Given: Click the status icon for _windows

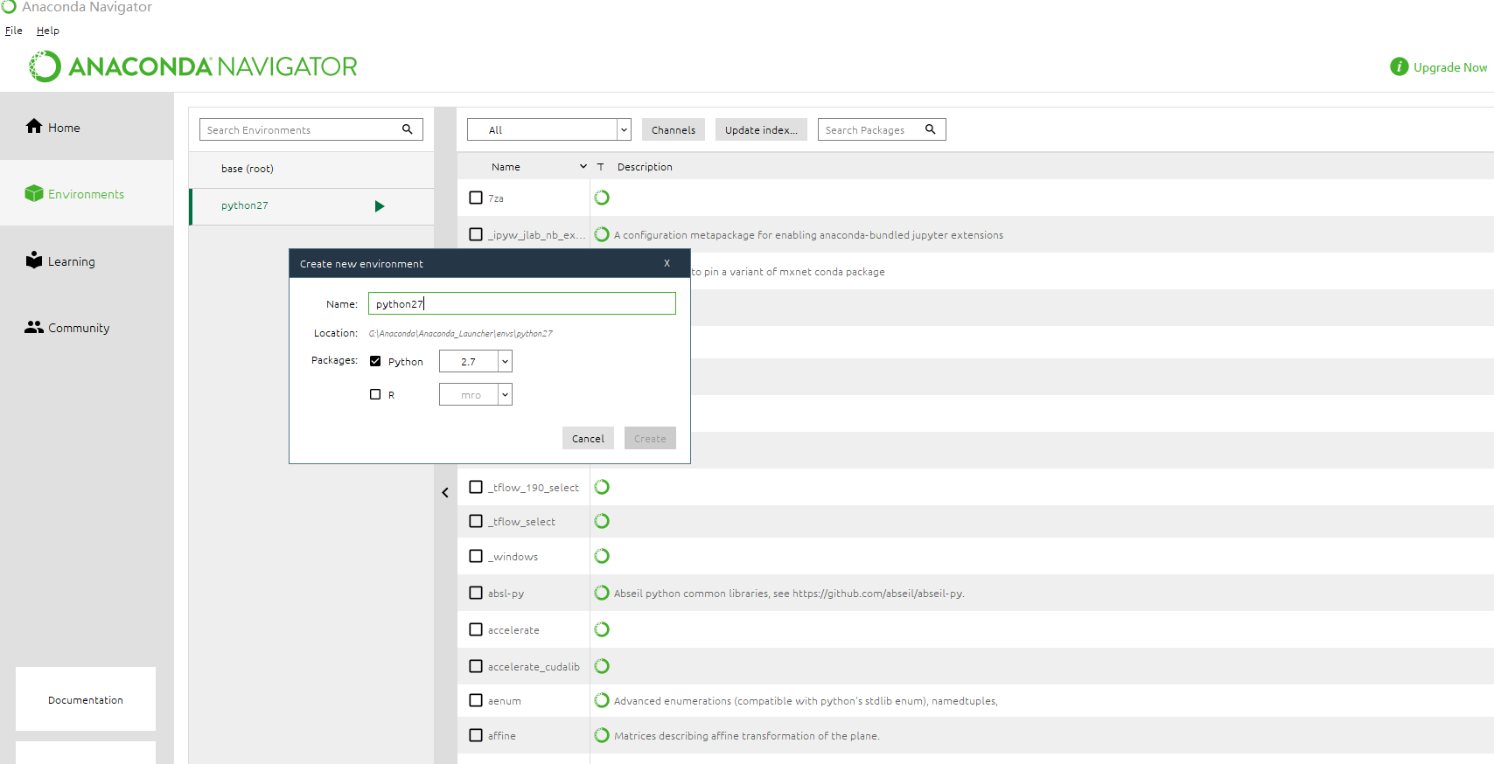Looking at the screenshot, I should point(602,556).
